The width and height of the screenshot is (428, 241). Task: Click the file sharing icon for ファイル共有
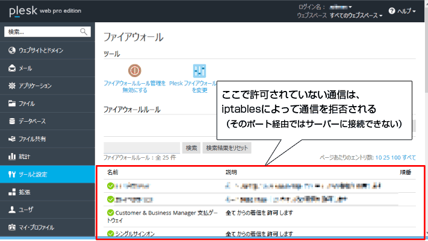click(x=11, y=139)
